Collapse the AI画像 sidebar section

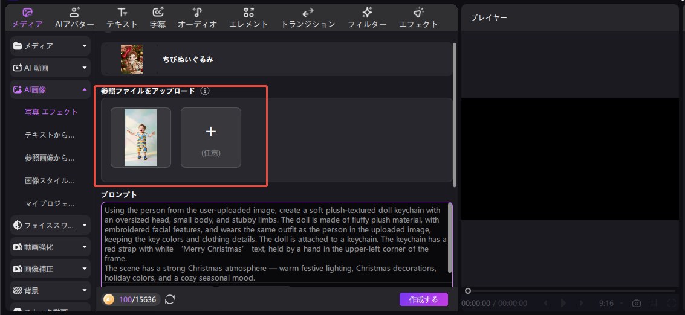click(51, 89)
